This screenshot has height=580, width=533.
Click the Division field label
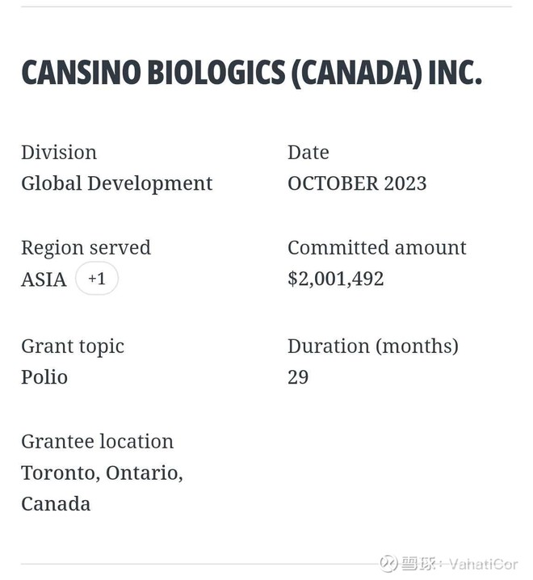(59, 153)
